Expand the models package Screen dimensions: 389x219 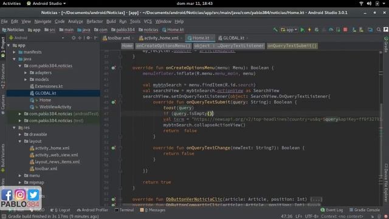(x=26, y=80)
